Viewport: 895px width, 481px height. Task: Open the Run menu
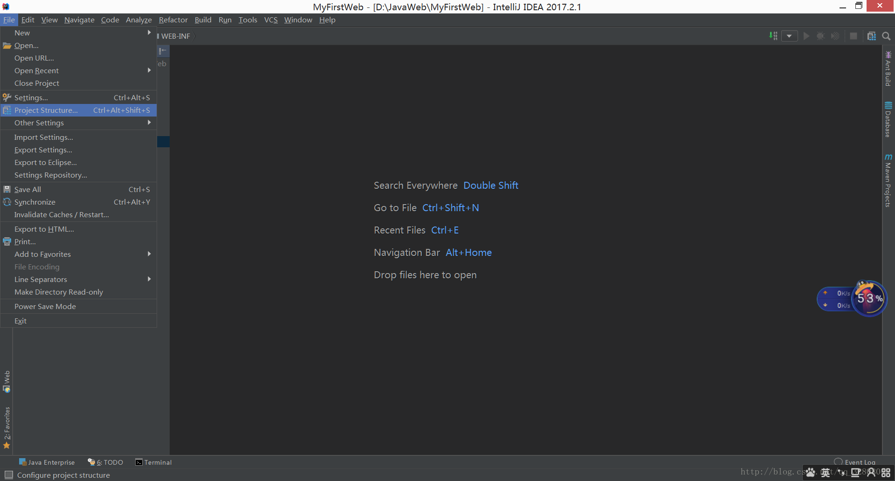tap(225, 20)
